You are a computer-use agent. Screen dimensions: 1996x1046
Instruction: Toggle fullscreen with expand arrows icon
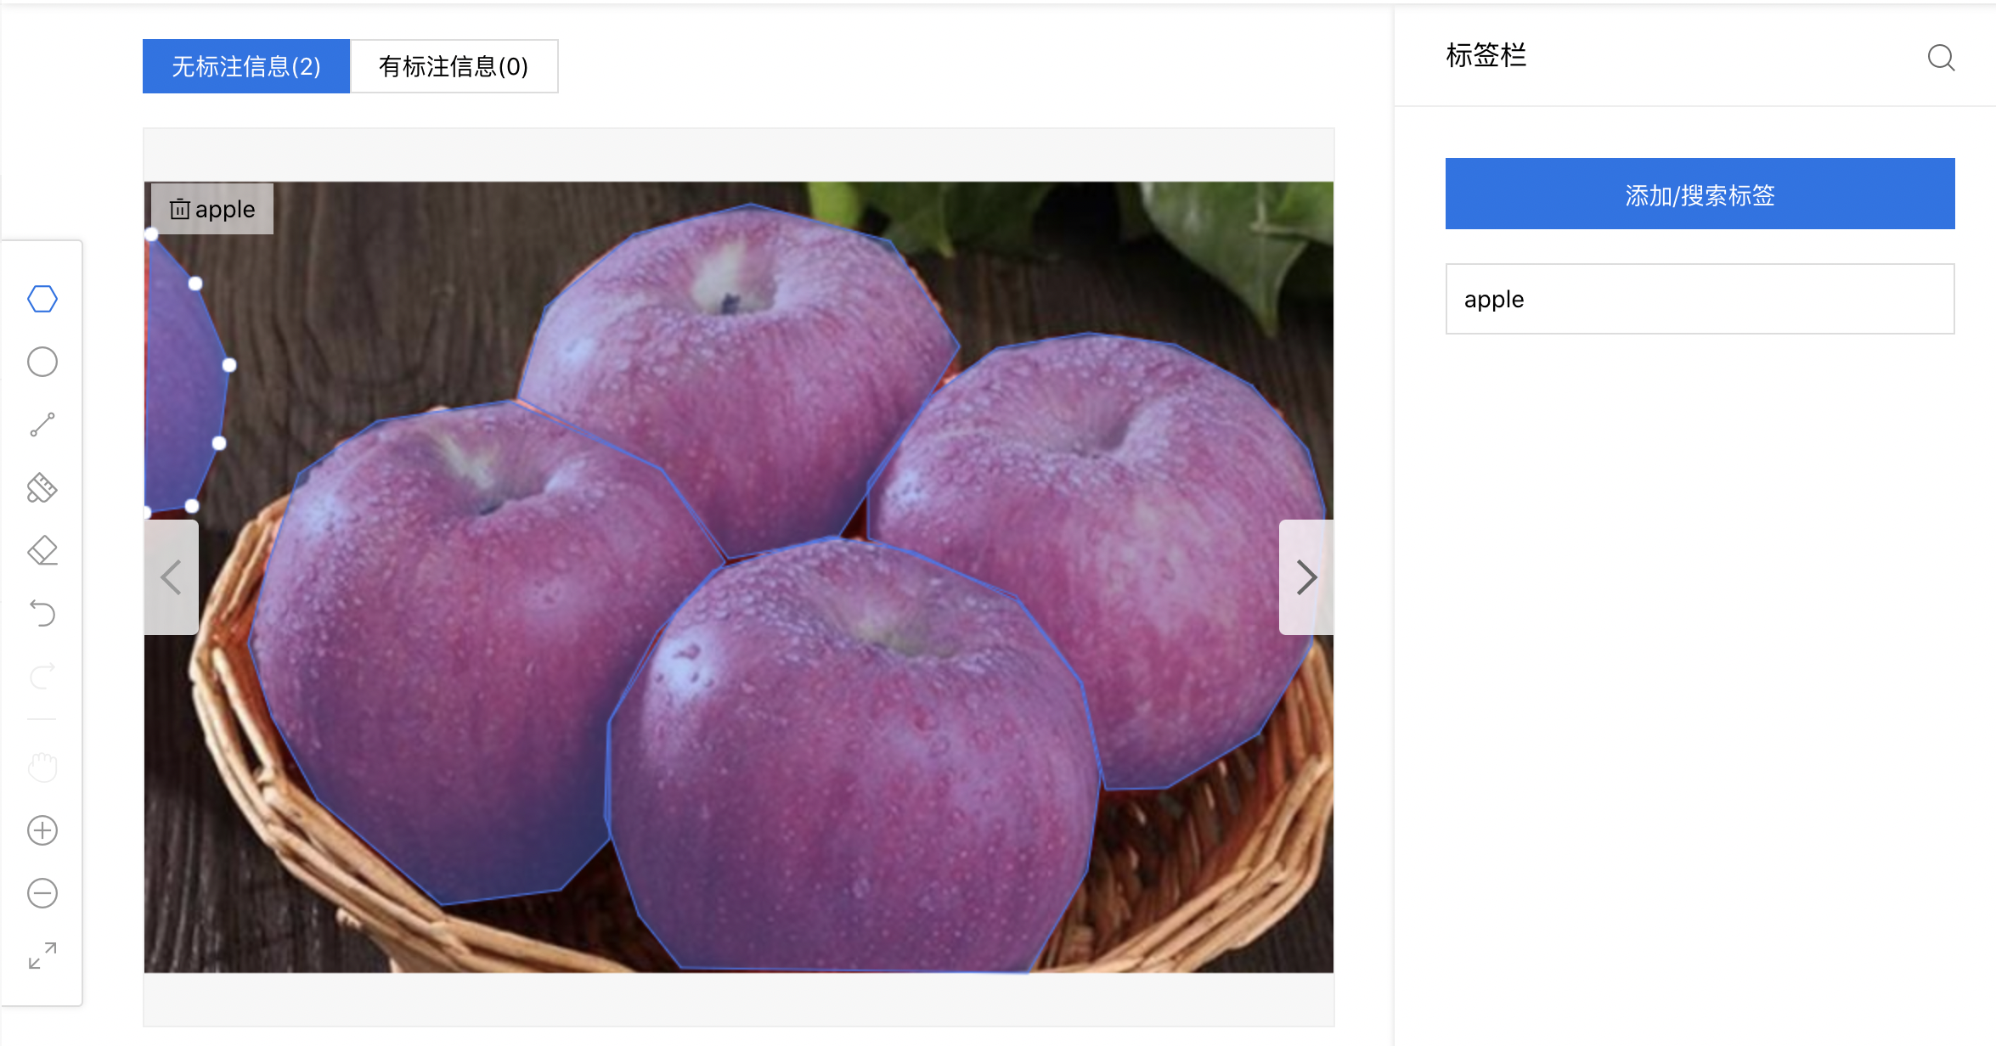(42, 956)
